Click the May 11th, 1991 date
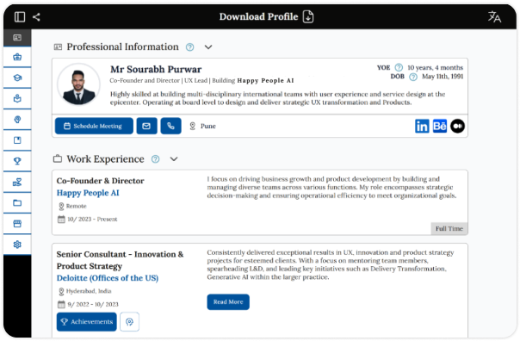 coord(443,77)
